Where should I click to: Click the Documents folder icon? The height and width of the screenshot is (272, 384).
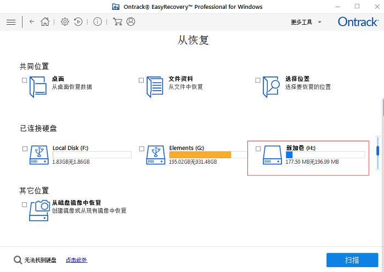155,87
